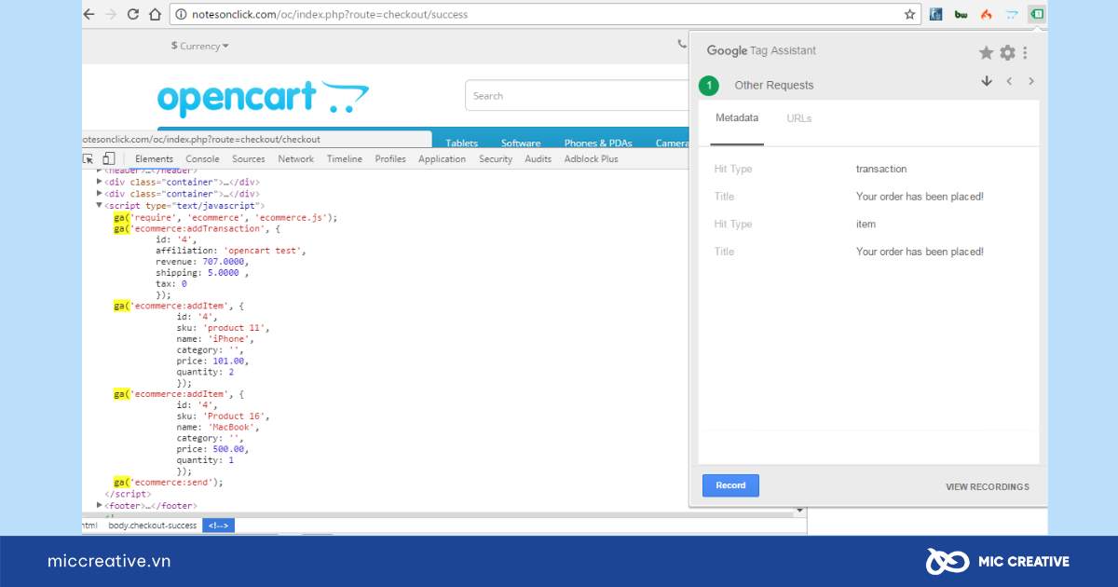Open the browser home page icon
The image size is (1118, 587).
155,14
